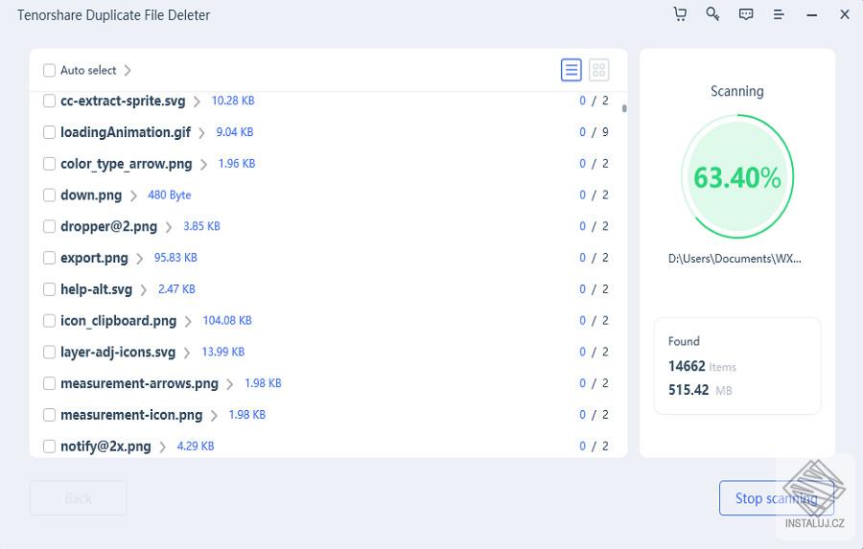
Task: Expand help-alt.svg duplicates chevron
Action: click(143, 290)
